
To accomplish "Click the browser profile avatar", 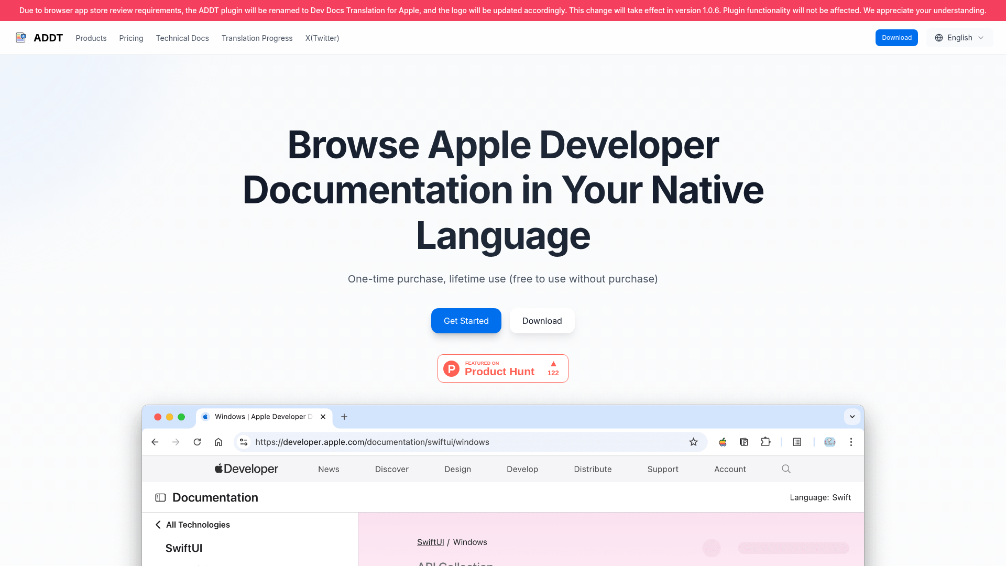I will (x=830, y=442).
